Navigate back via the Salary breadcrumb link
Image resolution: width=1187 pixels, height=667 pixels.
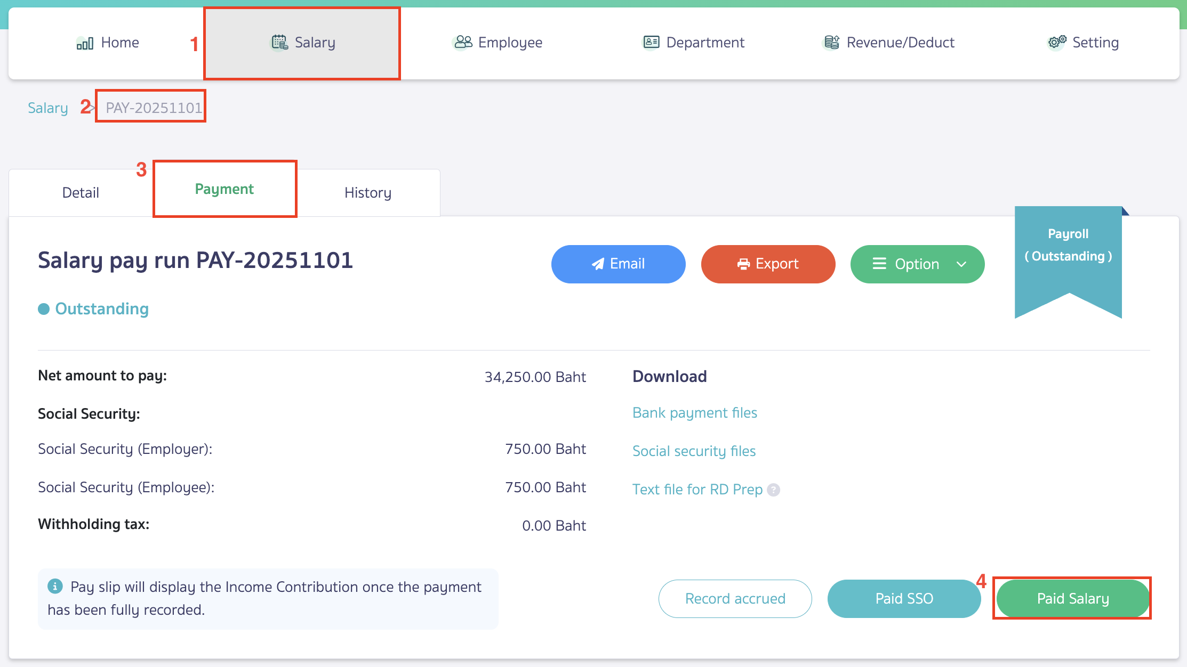(x=47, y=107)
